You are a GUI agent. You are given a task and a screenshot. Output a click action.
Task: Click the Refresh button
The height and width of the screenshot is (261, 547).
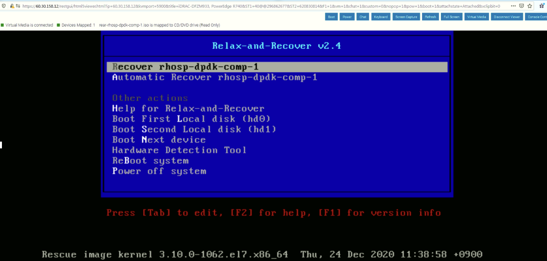(430, 17)
